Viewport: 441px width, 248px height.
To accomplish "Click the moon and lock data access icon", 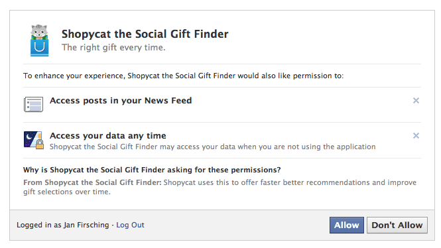I will (34, 140).
